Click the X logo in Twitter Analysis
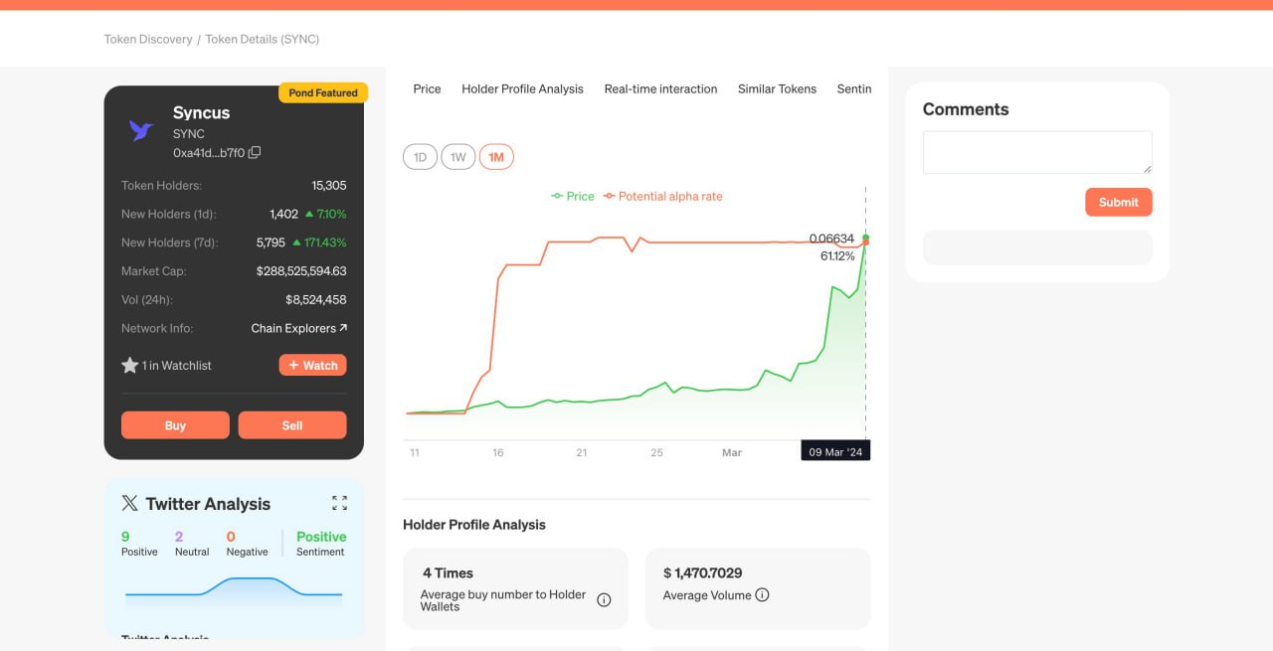This screenshot has width=1273, height=651. pyautogui.click(x=129, y=504)
